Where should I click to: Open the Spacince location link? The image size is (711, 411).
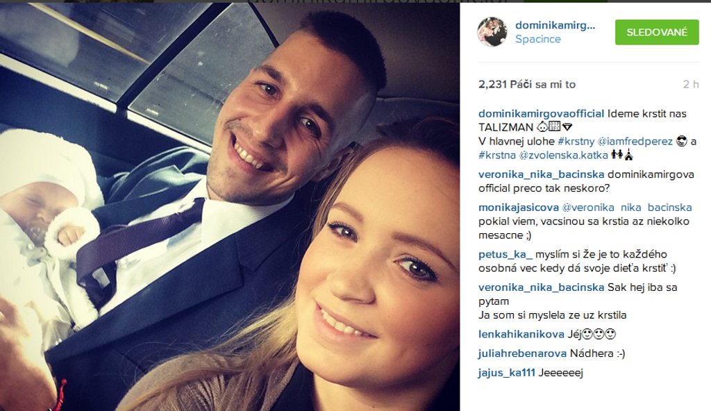coord(538,39)
